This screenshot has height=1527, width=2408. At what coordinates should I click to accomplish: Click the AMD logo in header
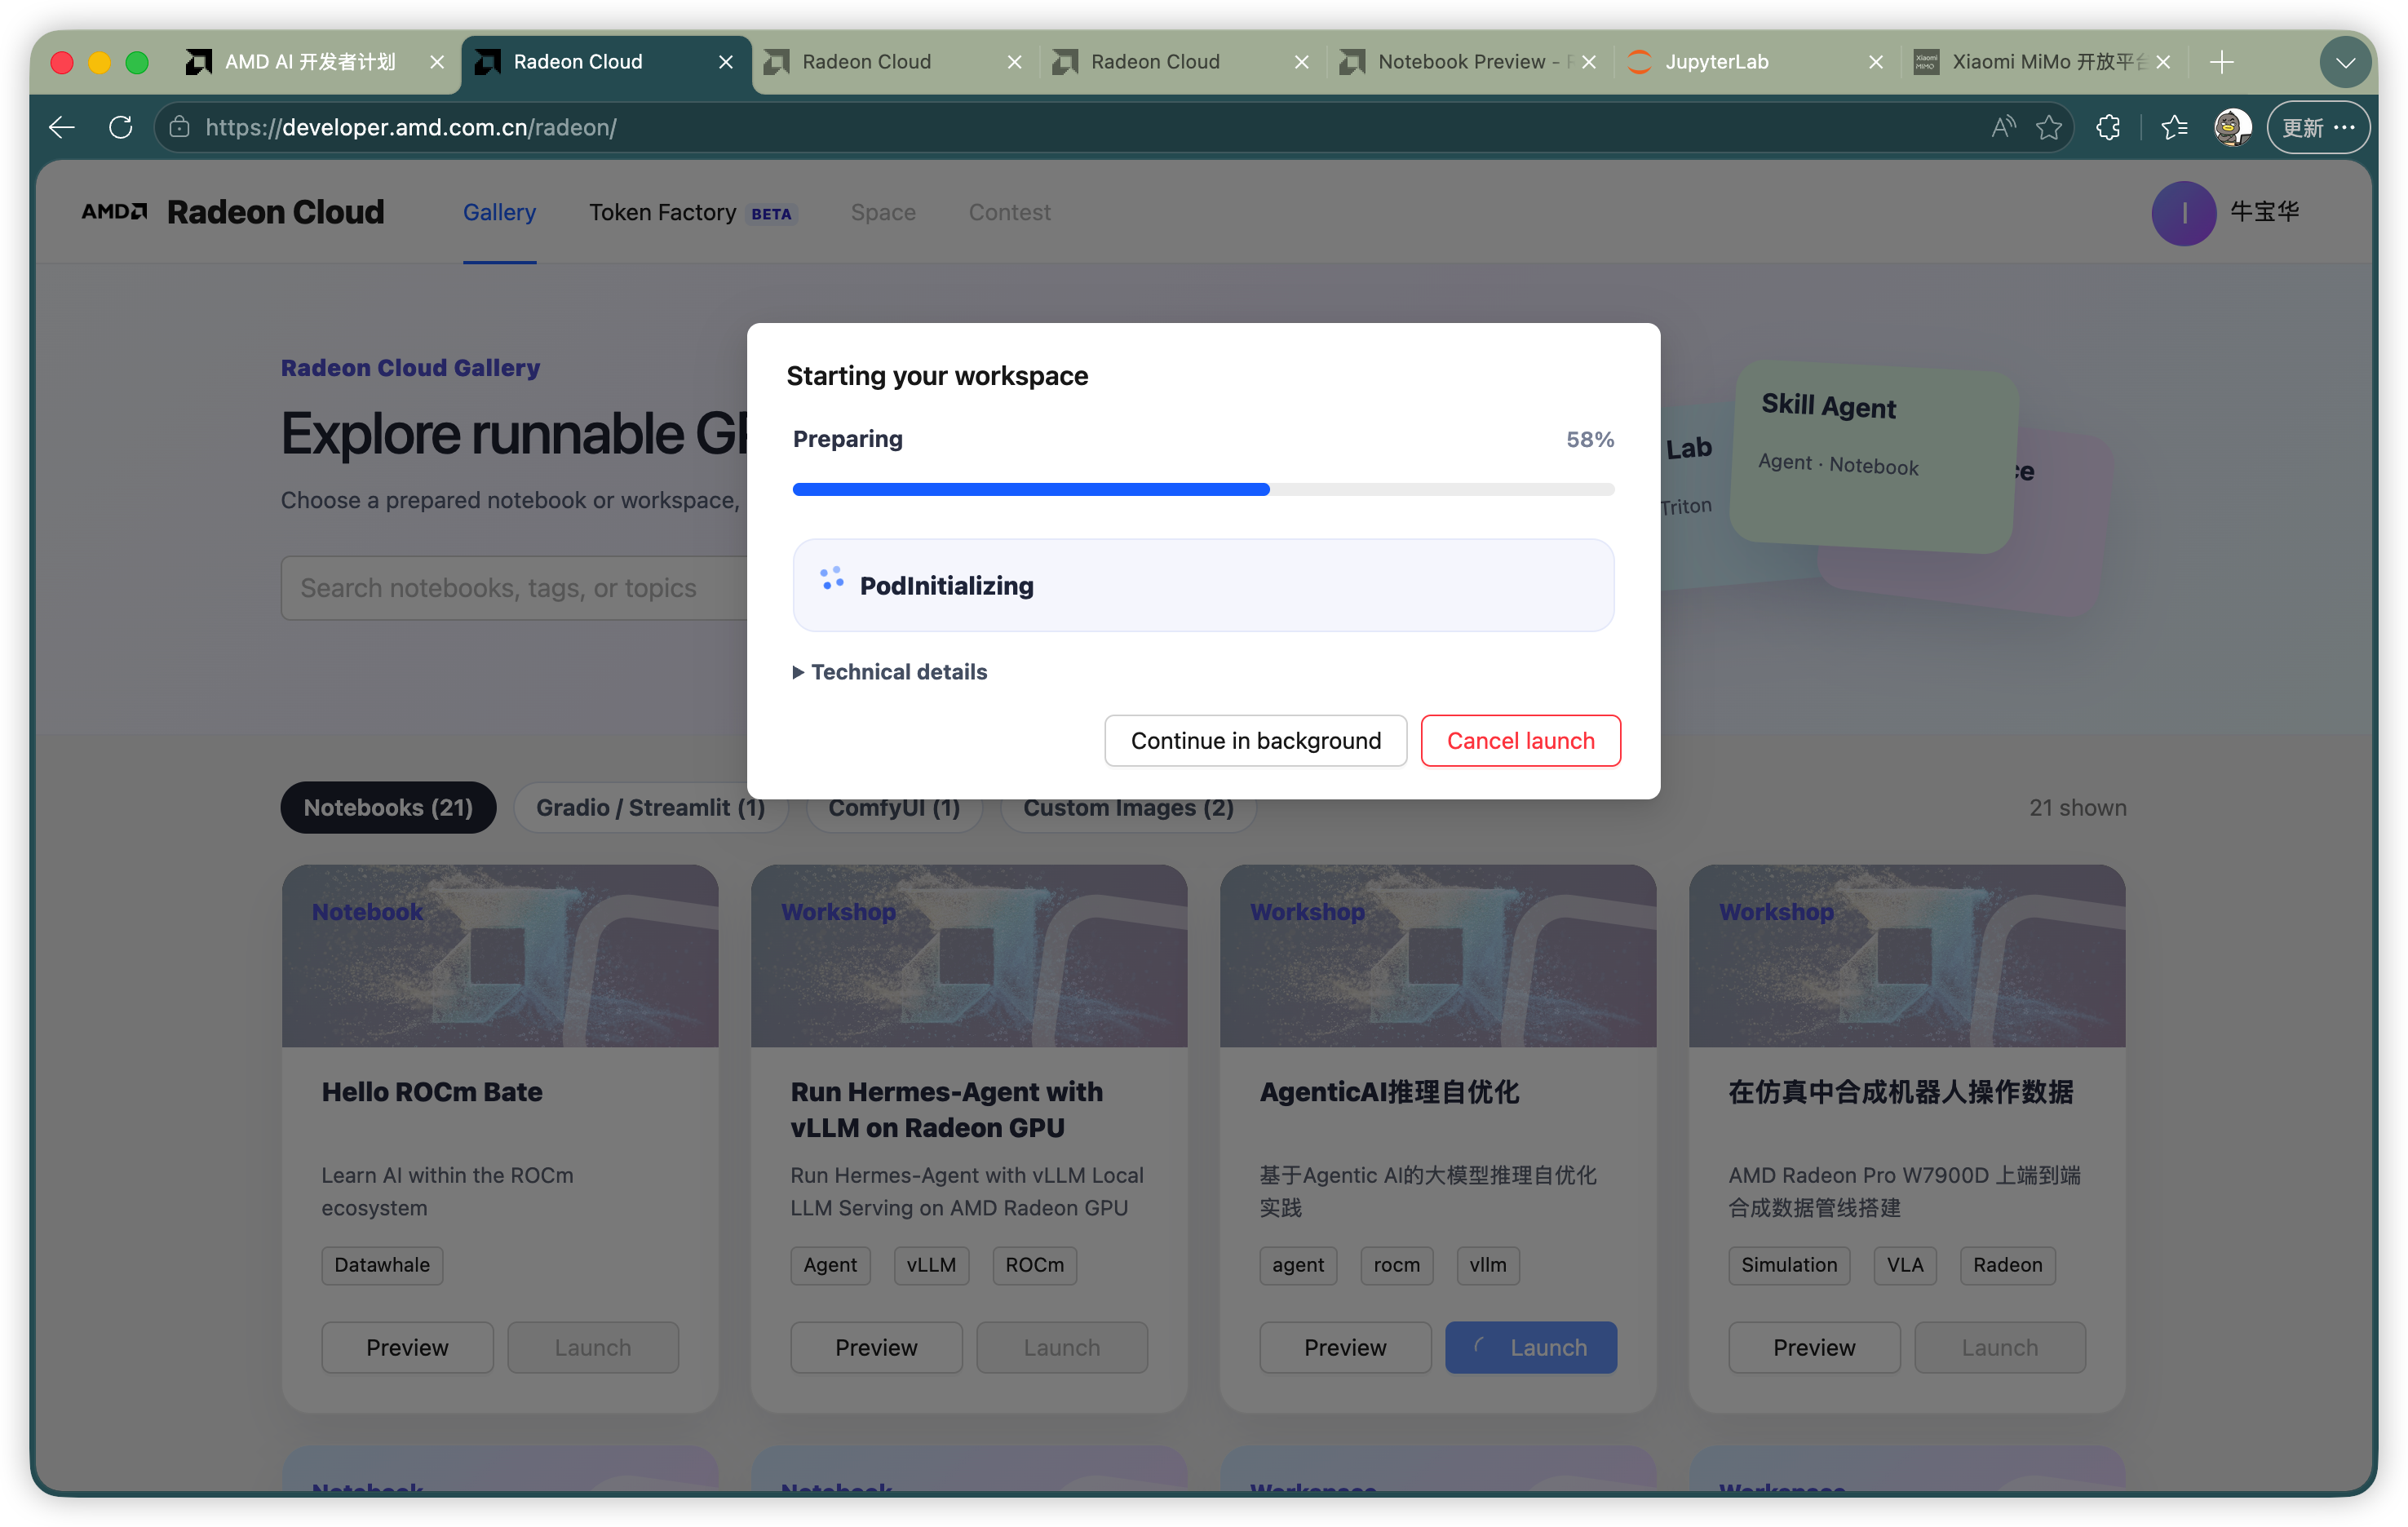[114, 212]
